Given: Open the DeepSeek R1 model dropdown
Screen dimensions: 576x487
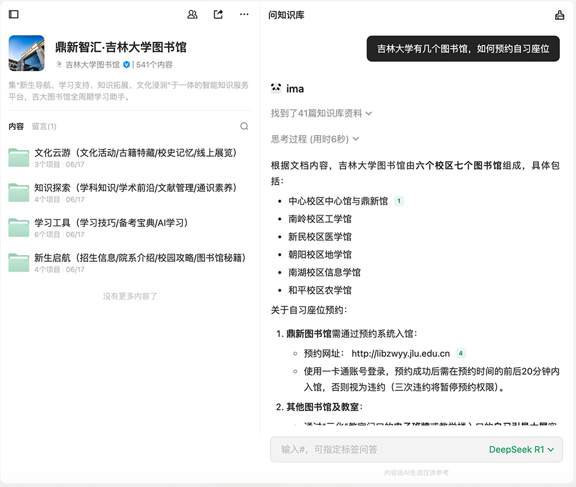Looking at the screenshot, I should pos(521,449).
